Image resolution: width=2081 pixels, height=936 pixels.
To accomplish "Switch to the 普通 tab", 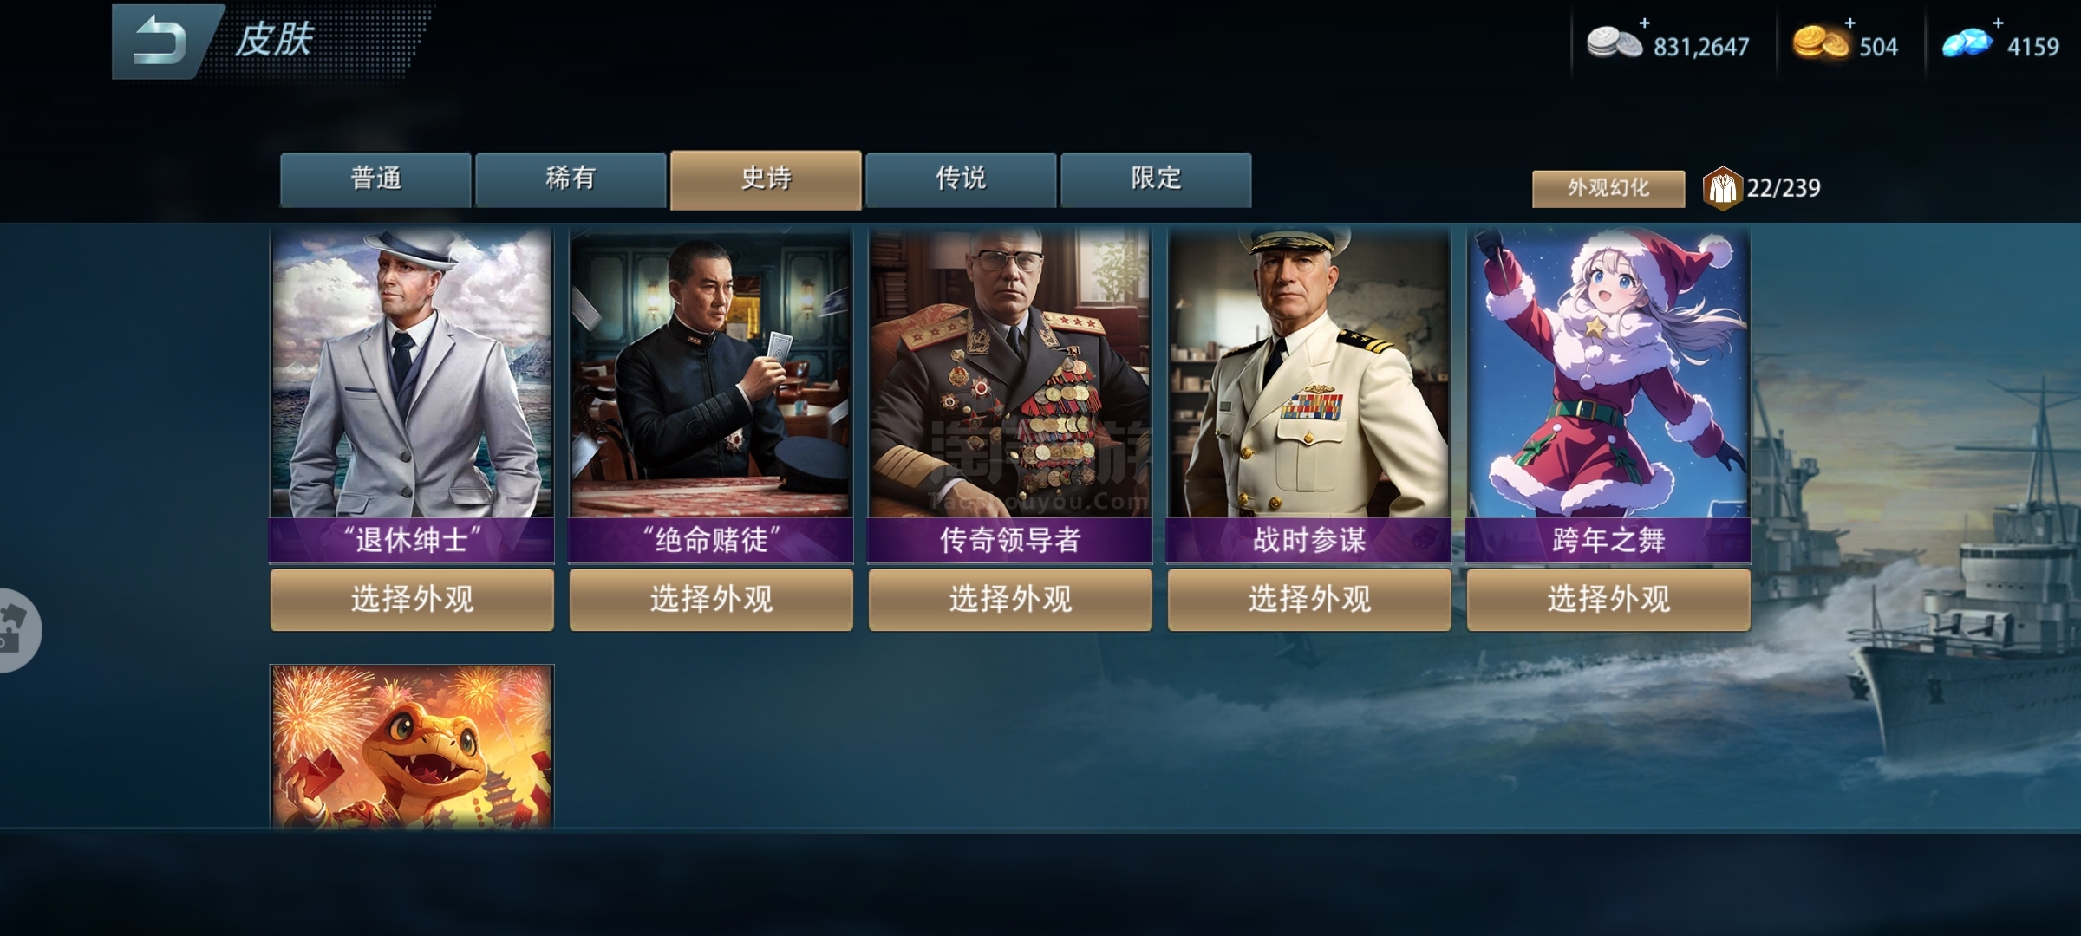I will coord(375,179).
